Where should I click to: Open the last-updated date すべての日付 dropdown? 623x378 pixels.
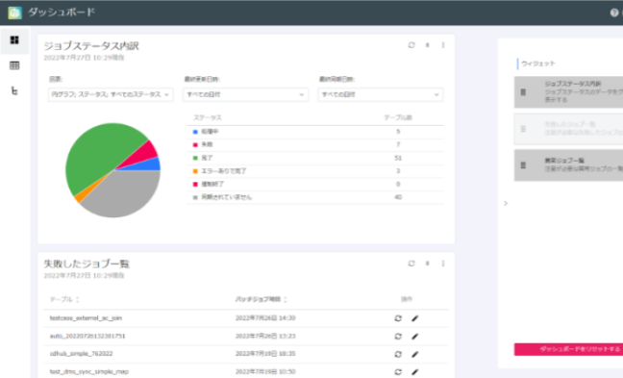[245, 94]
